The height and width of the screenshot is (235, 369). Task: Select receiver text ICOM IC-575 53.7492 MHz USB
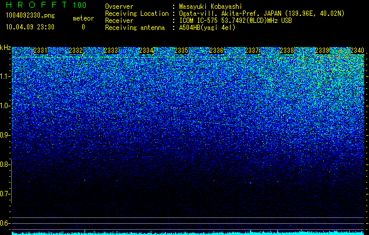pyautogui.click(x=235, y=21)
